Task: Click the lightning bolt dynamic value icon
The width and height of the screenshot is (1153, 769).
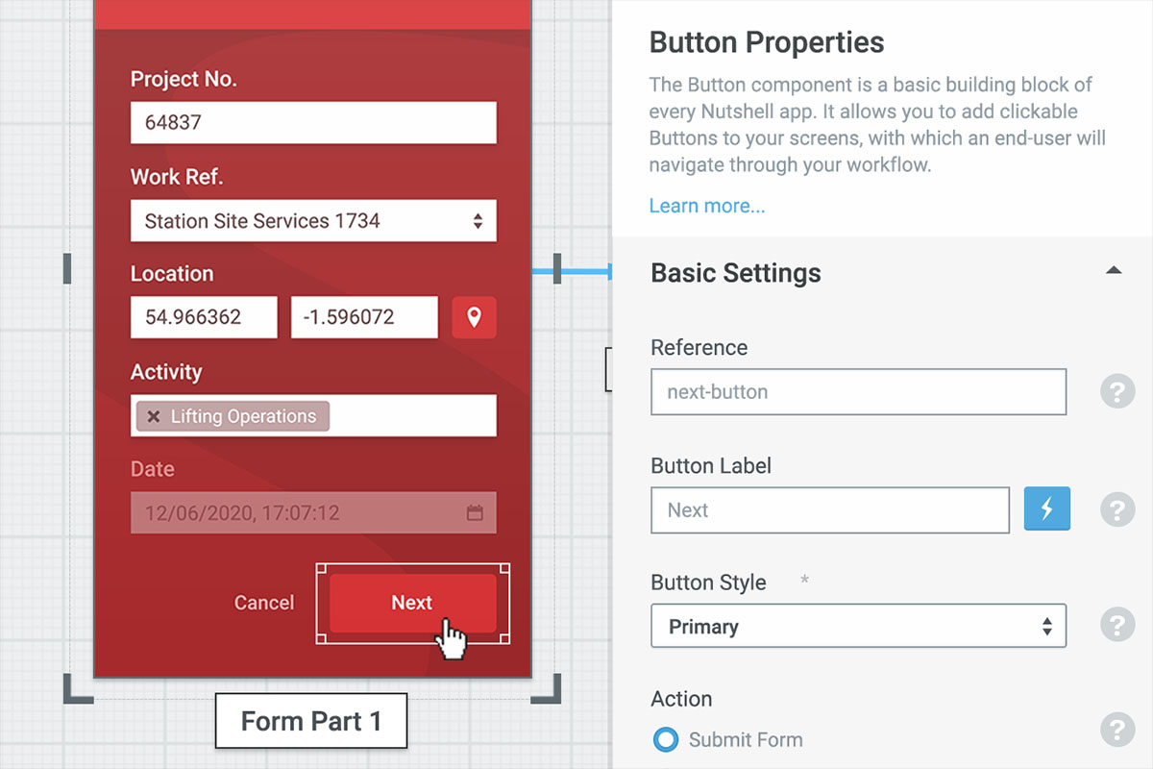Action: [x=1046, y=509]
